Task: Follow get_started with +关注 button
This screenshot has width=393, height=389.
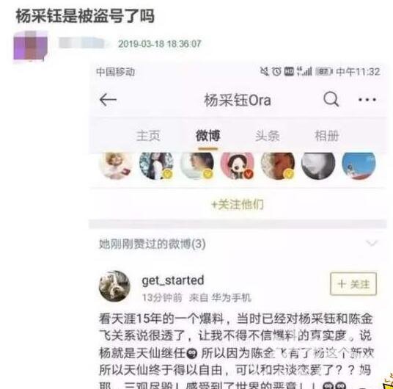Action: tap(353, 283)
